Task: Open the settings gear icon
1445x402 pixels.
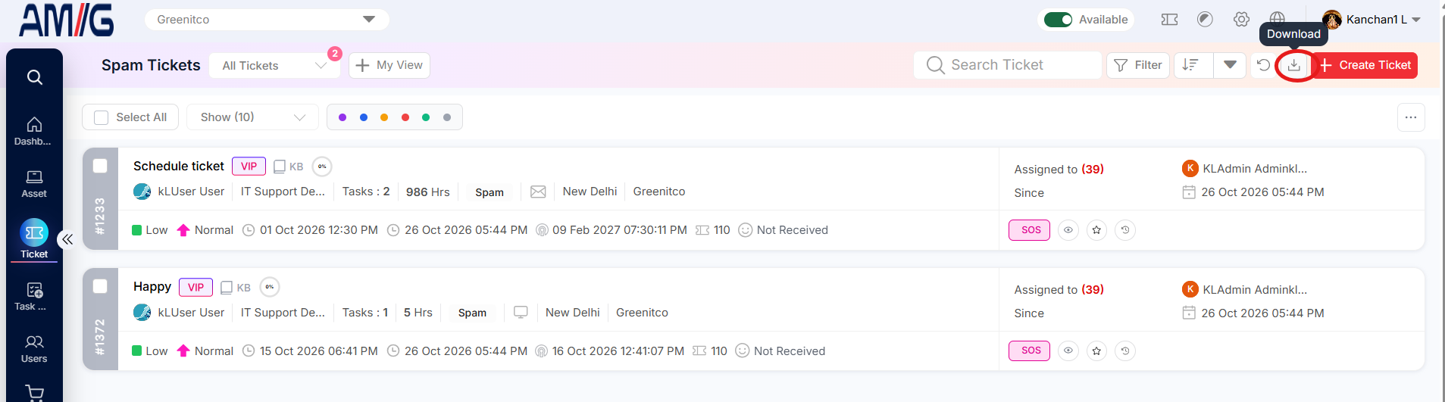Action: (1241, 20)
